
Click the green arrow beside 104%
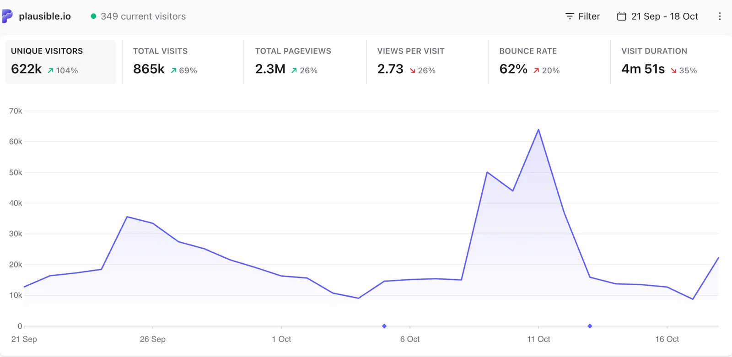click(51, 70)
